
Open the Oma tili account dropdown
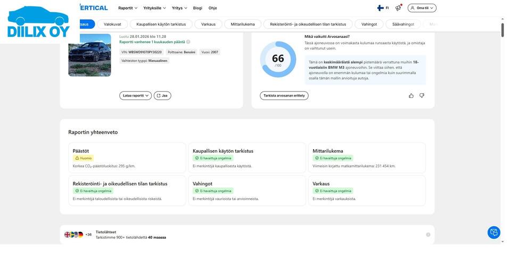422,8
